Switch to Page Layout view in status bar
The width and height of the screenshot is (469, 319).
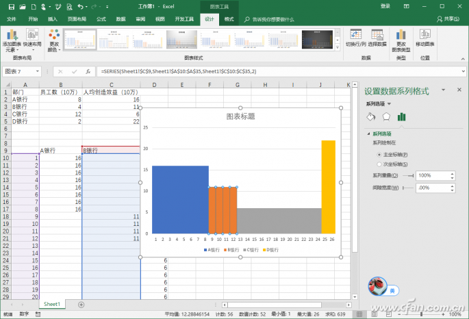[x=374, y=314]
